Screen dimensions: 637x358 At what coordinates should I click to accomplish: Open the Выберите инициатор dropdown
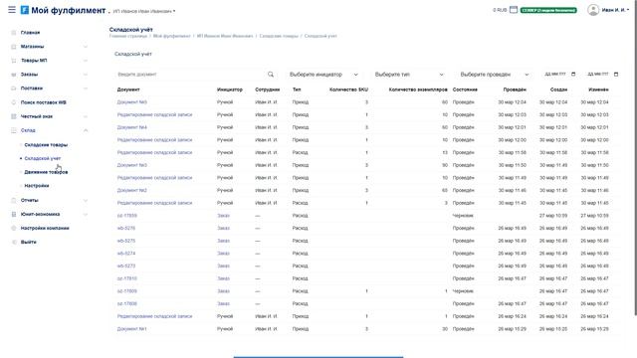(323, 75)
